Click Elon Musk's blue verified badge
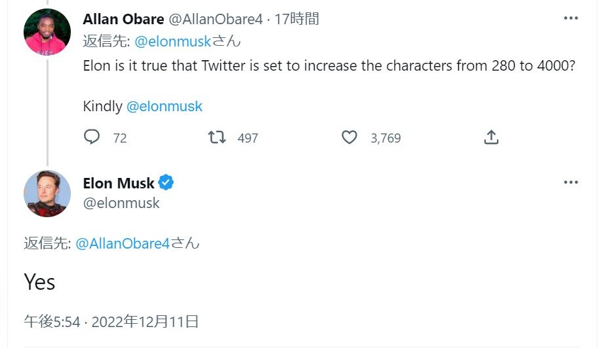Screen dimensions: 613x348 point(167,183)
